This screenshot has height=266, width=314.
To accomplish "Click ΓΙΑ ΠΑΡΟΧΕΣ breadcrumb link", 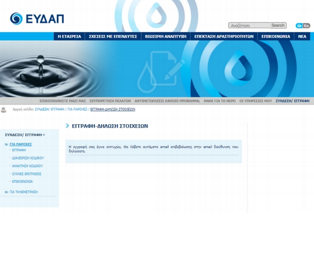I will pyautogui.click(x=77, y=109).
